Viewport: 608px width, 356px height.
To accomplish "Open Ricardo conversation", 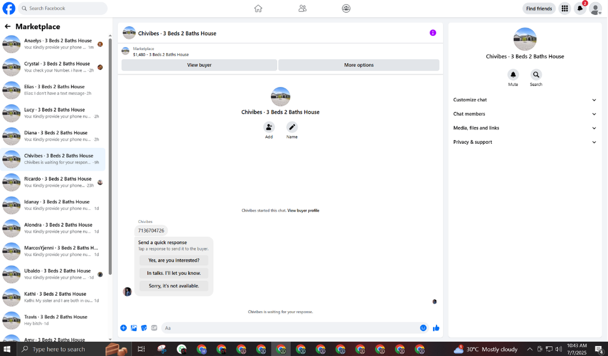I will coord(53,182).
